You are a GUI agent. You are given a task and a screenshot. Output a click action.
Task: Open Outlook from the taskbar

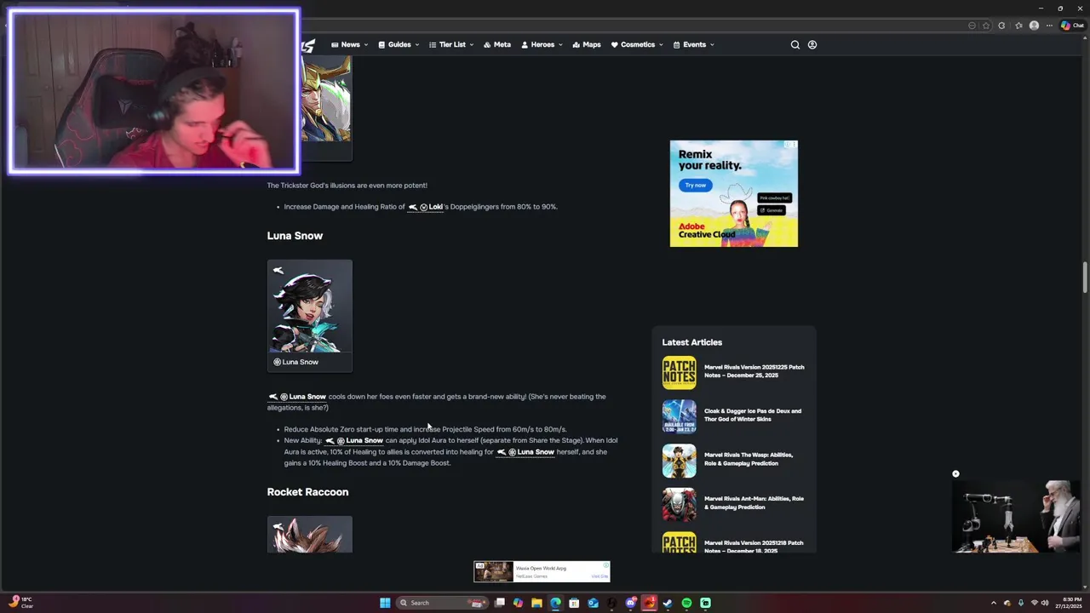(x=593, y=603)
